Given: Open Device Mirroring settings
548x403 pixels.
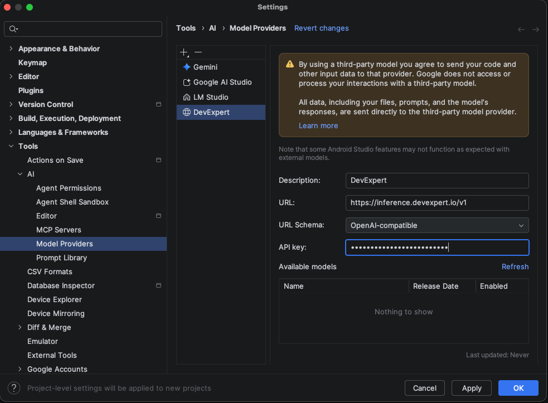Looking at the screenshot, I should pyautogui.click(x=56, y=313).
